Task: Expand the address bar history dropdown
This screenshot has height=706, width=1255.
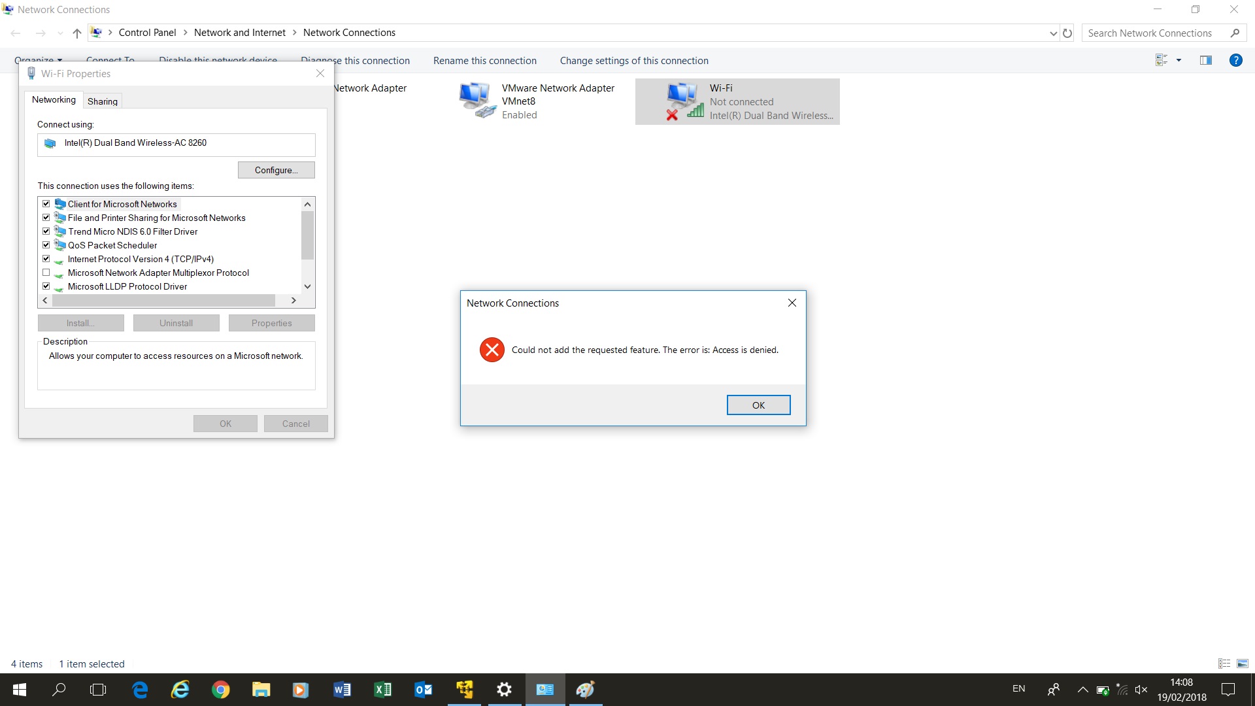Action: [x=1052, y=33]
